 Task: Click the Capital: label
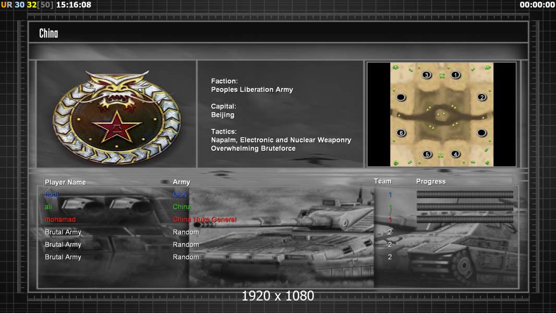pyautogui.click(x=223, y=106)
